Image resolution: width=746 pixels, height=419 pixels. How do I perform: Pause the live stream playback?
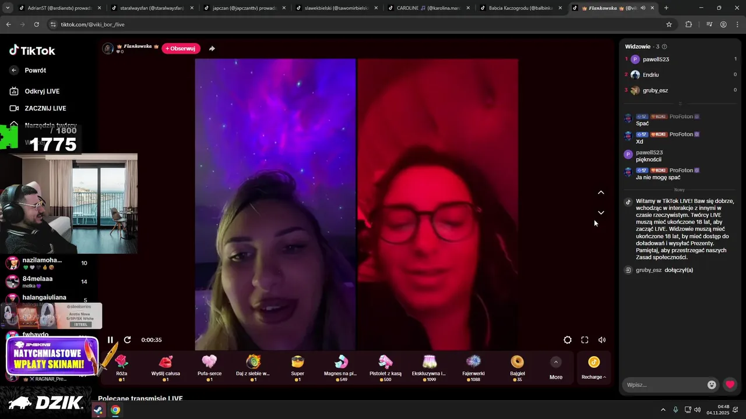coord(110,340)
